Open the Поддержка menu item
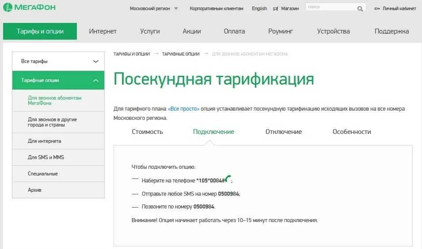 [x=392, y=31]
